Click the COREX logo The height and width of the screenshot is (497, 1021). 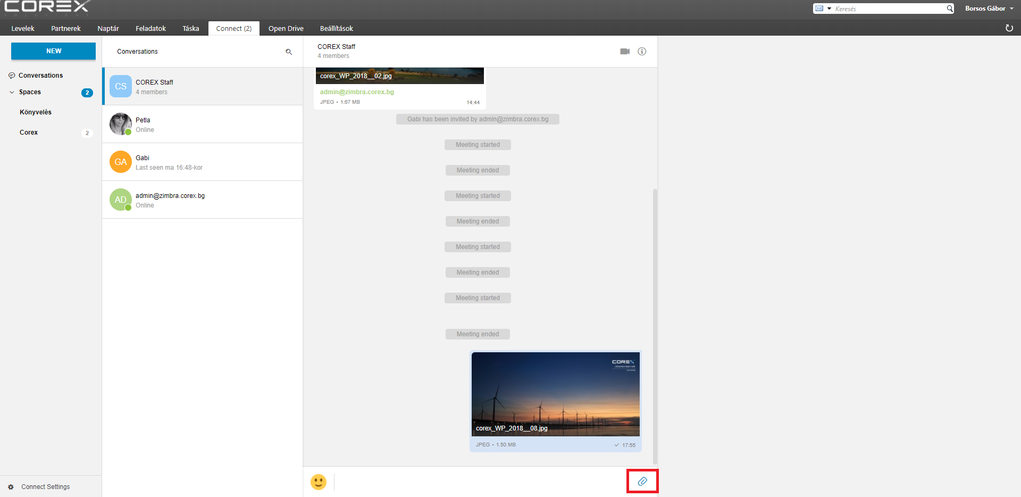(47, 7)
